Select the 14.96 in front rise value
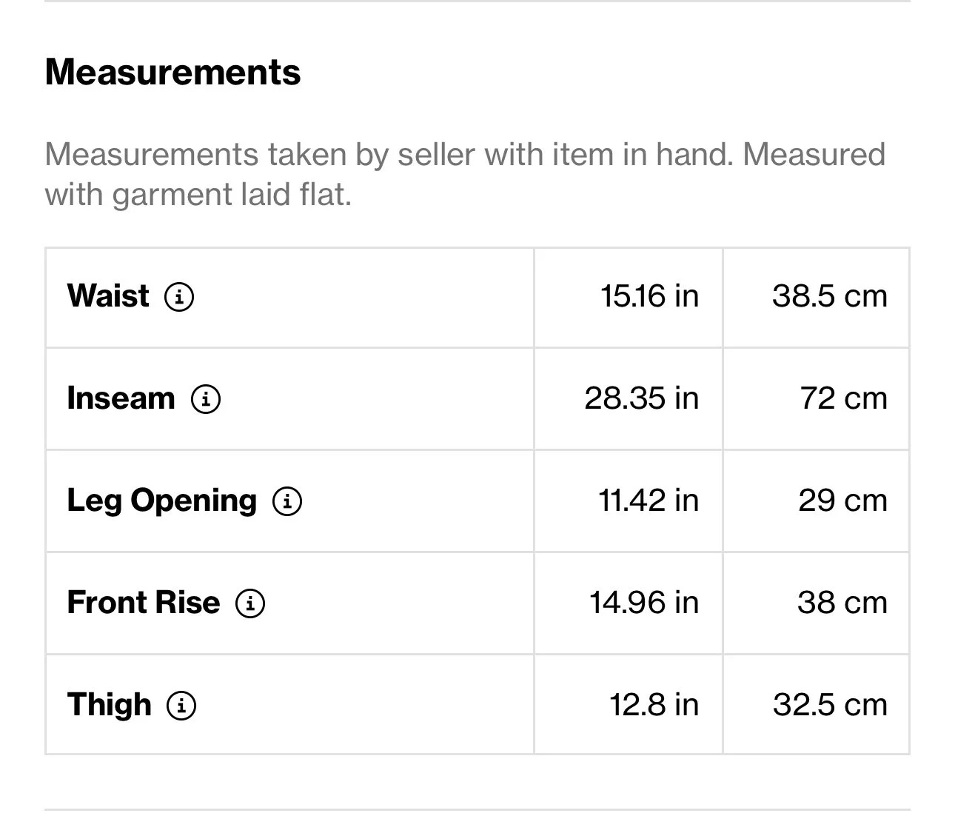The width and height of the screenshot is (955, 816). point(643,603)
